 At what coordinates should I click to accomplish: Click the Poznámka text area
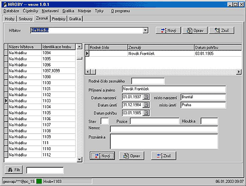(164, 142)
